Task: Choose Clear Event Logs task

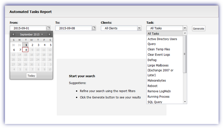Action: click(164, 55)
